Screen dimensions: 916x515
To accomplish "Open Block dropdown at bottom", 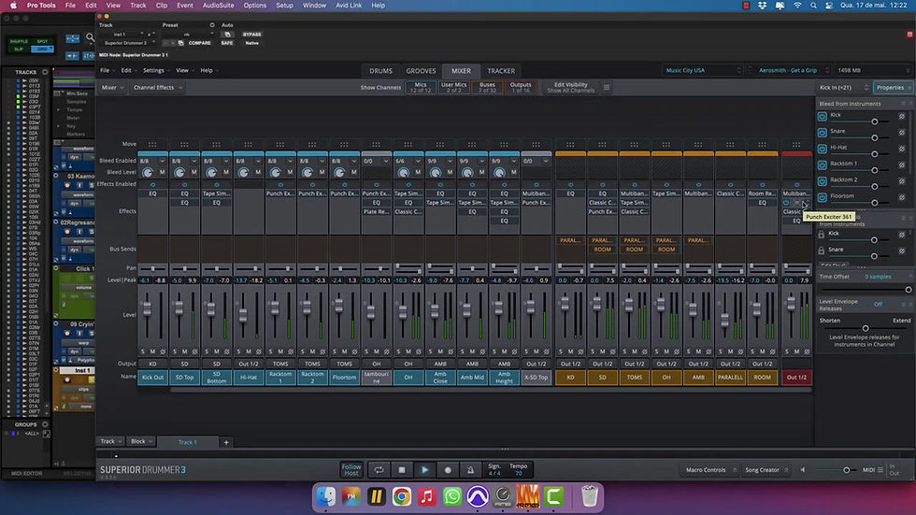I will 141,441.
